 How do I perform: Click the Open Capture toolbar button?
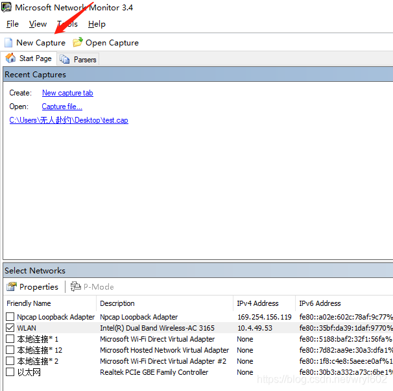click(x=106, y=43)
